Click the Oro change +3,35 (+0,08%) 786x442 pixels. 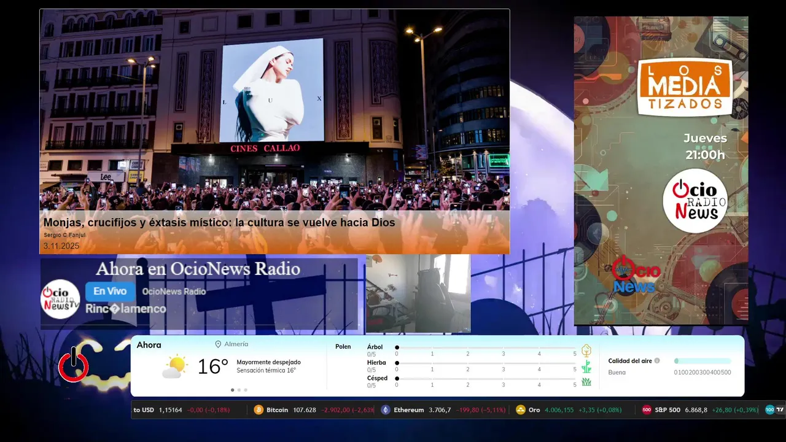601,409
